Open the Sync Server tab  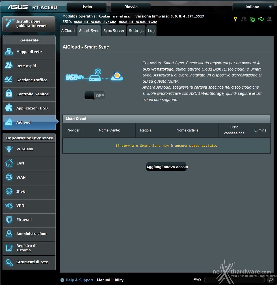click(x=114, y=30)
